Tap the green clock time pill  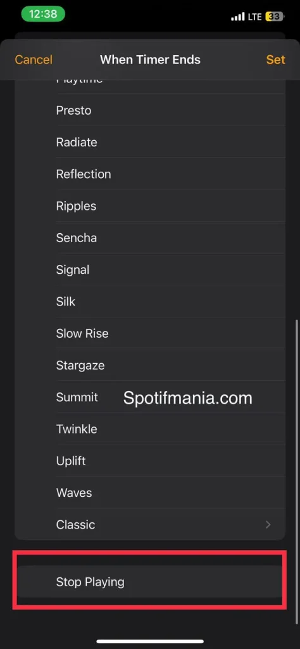click(x=43, y=14)
